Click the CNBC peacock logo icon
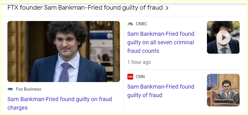This screenshot has height=115, width=248. pos(130,24)
